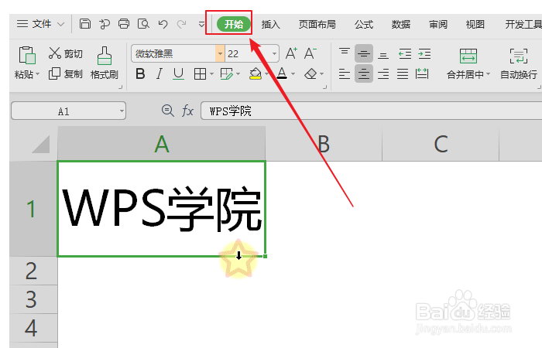Image resolution: width=542 pixels, height=348 pixels.
Task: Select the Format Painter (格式刷) tool
Action: [x=104, y=63]
